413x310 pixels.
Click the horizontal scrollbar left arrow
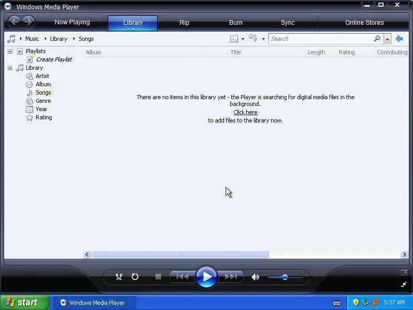[x=87, y=254]
